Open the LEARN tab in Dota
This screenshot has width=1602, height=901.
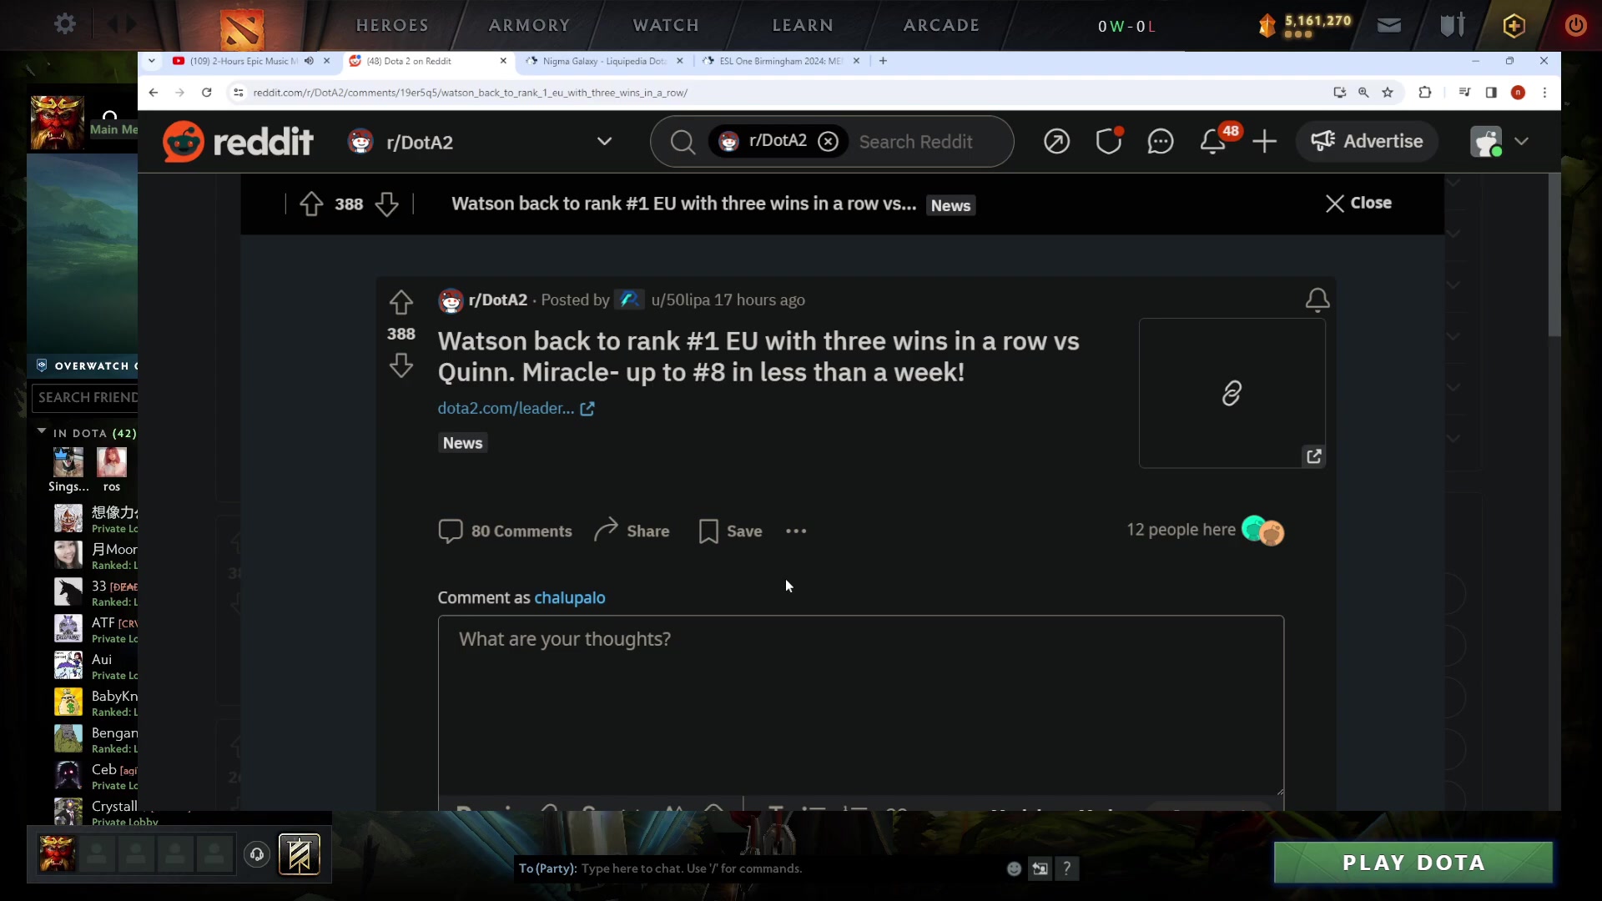[x=803, y=26]
